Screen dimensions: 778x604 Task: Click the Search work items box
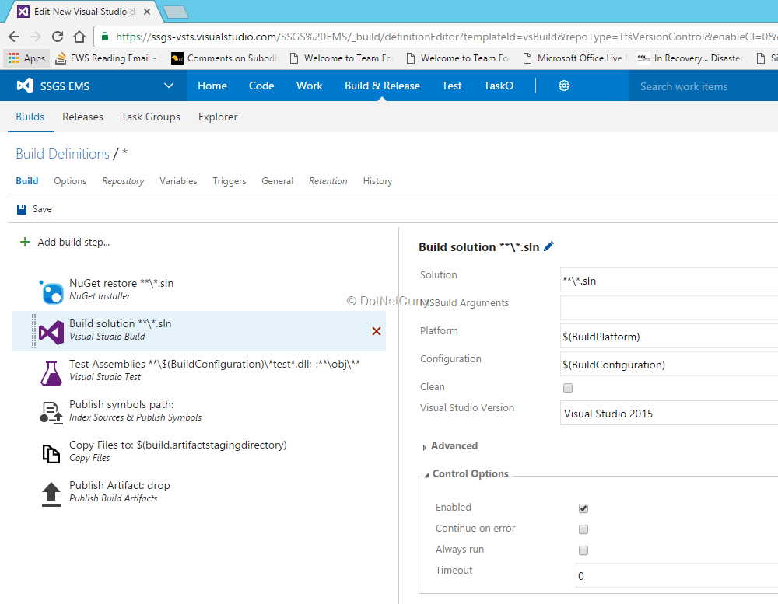pyautogui.click(x=703, y=86)
